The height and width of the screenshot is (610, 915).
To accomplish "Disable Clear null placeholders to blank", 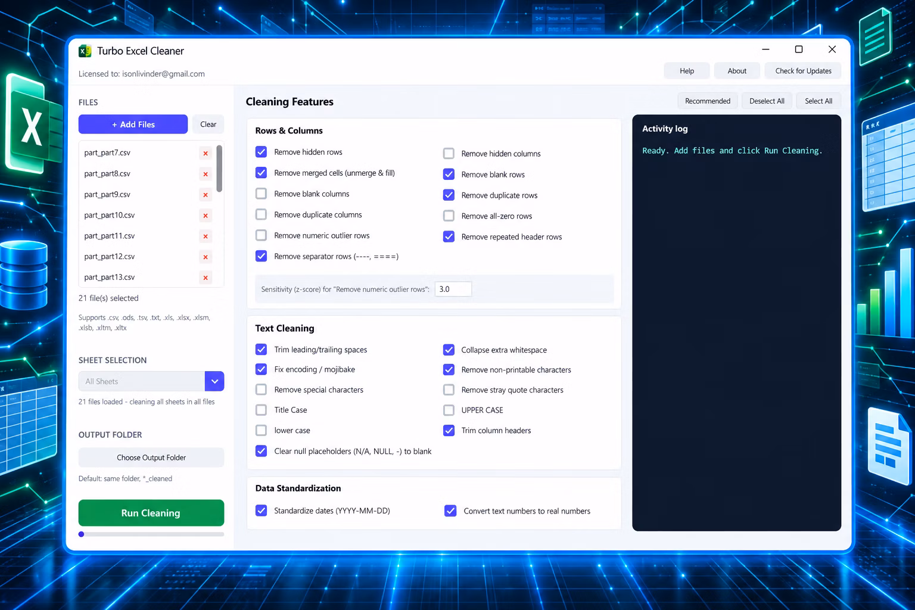I will [261, 451].
